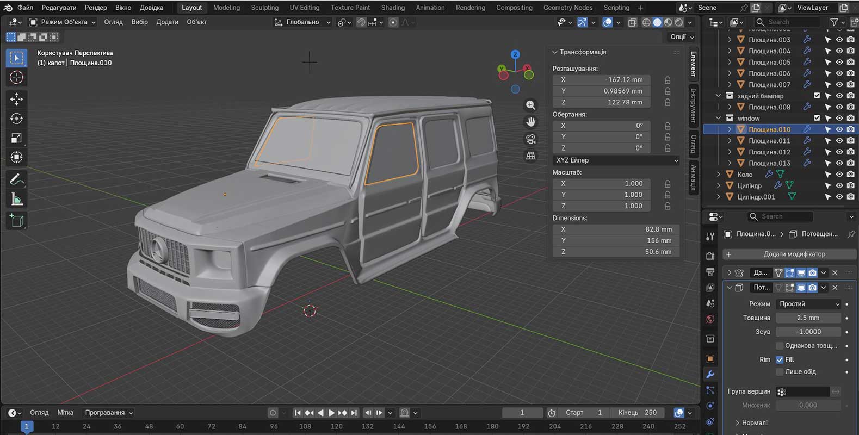Open the Рендер menu
Screen dimensions: 859x435
96,8
